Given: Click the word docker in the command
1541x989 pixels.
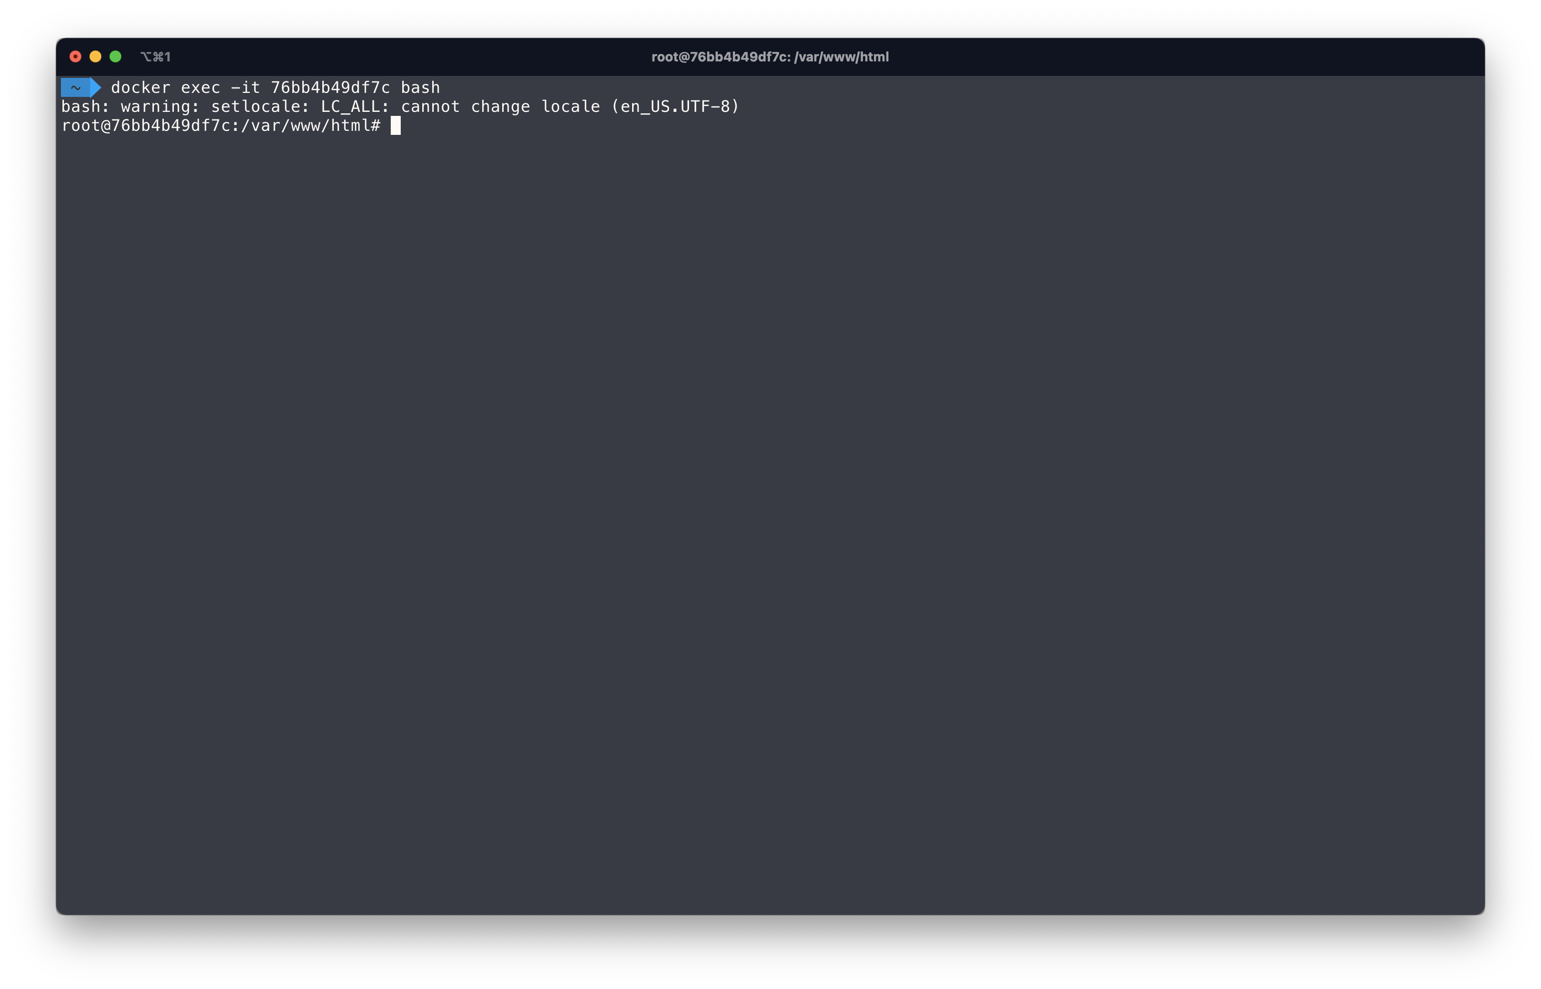Looking at the screenshot, I should [141, 87].
